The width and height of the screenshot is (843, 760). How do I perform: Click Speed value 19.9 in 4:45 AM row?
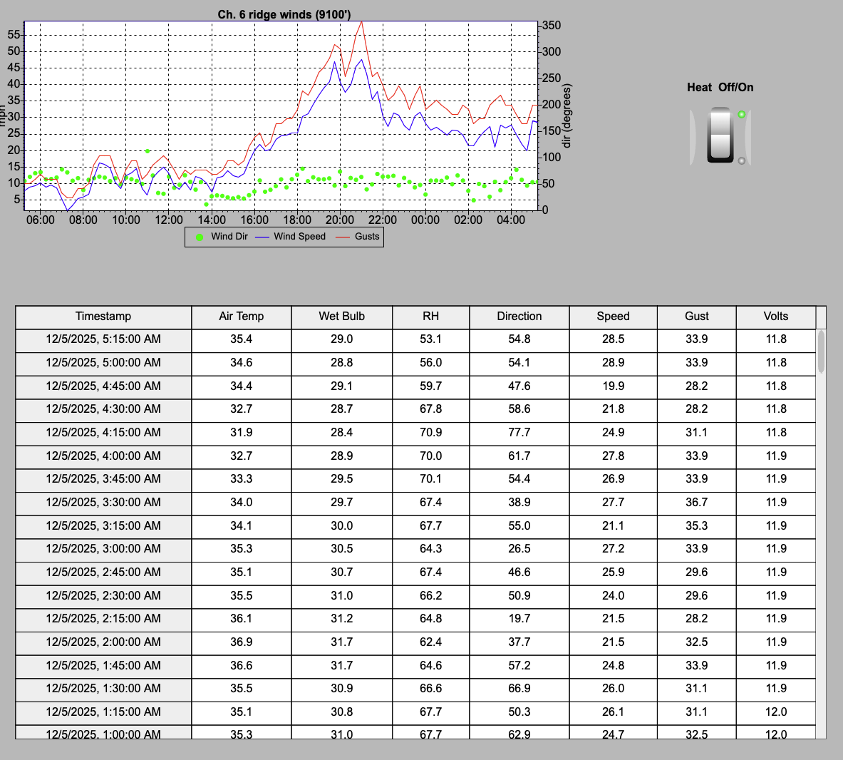(613, 386)
